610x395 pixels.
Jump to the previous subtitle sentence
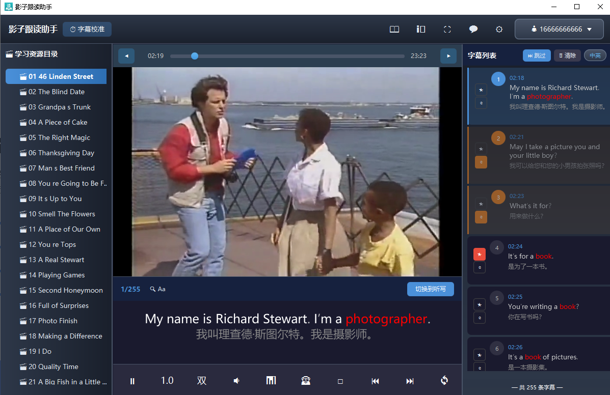pyautogui.click(x=376, y=381)
